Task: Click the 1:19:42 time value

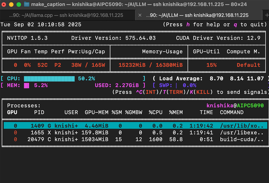Action: (x=201, y=126)
